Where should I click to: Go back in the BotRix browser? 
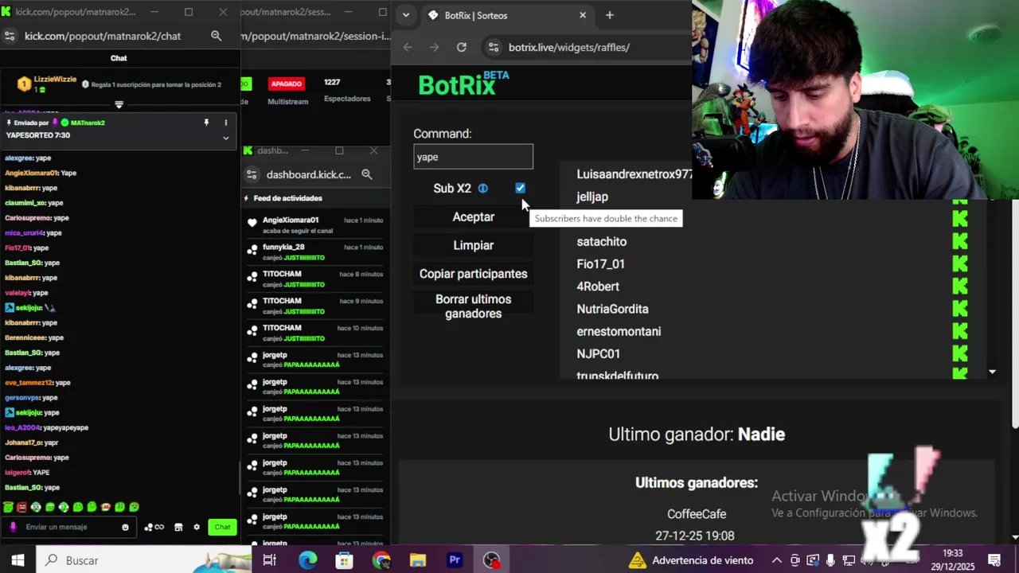point(408,47)
